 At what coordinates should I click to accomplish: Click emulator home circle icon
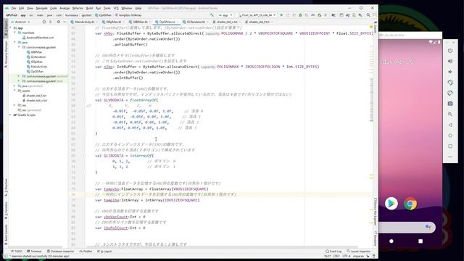(x=450, y=136)
